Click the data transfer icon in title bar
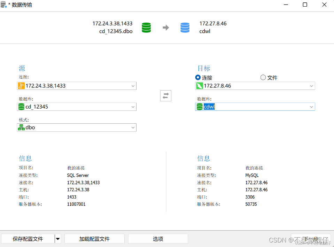 pyautogui.click(x=3, y=5)
